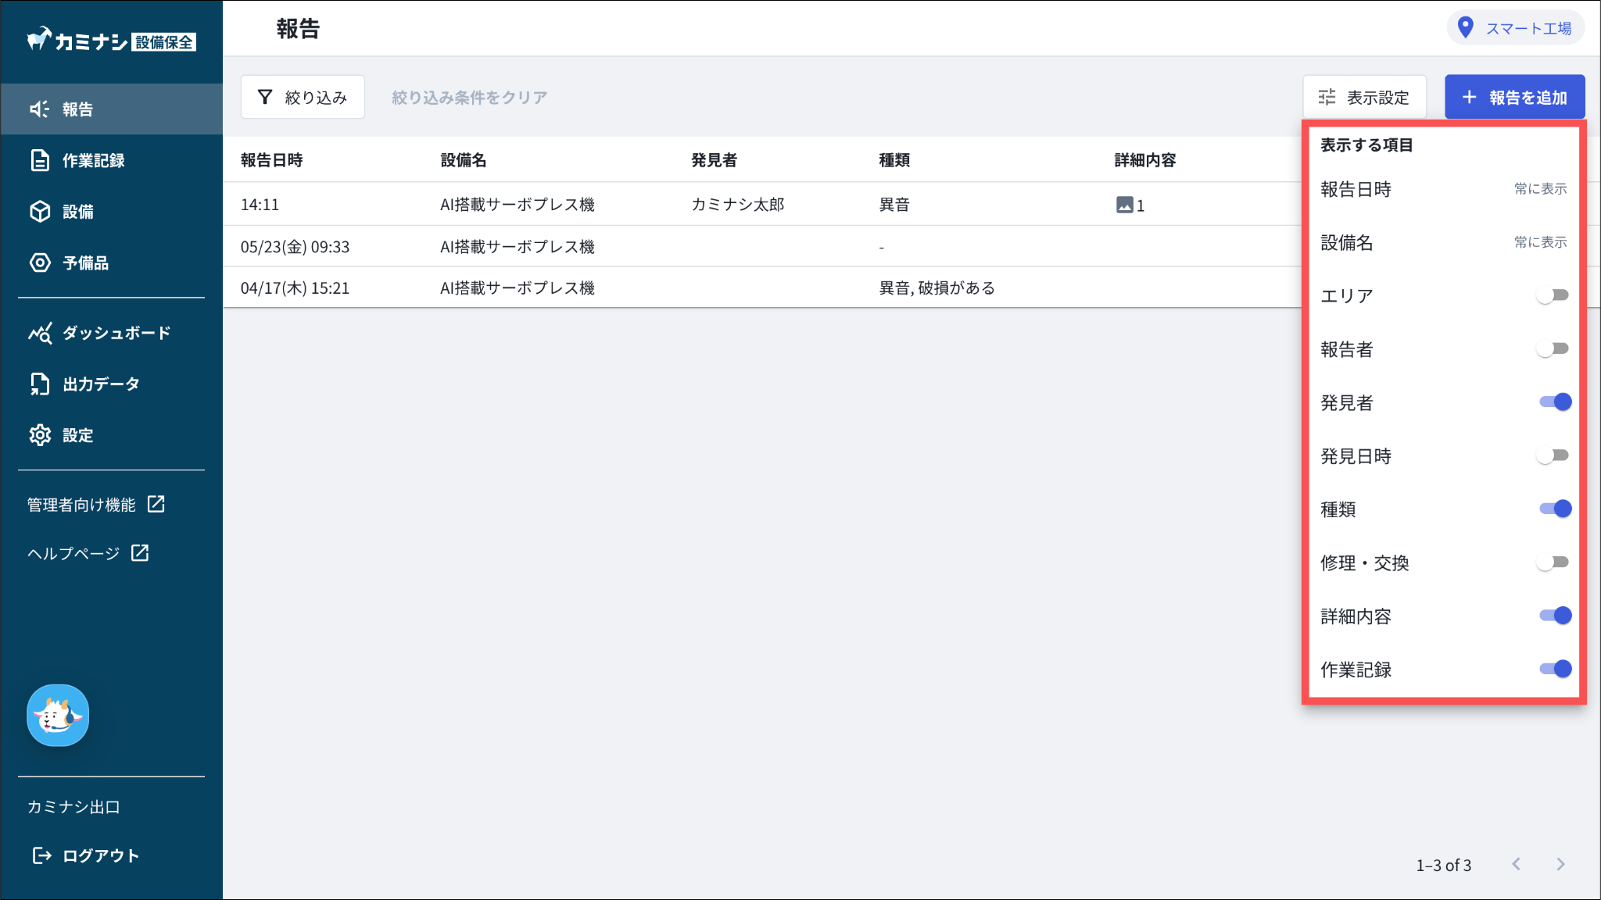Screen dimensions: 1601x900
Task: Turn on the 修理・交換 column toggle
Action: click(1553, 562)
